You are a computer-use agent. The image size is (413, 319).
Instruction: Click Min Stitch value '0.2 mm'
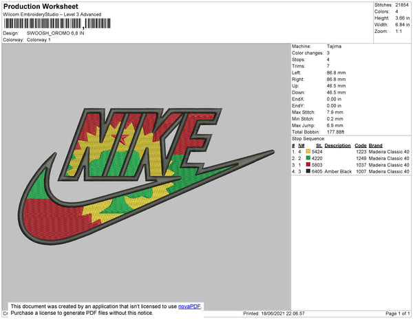(335, 119)
